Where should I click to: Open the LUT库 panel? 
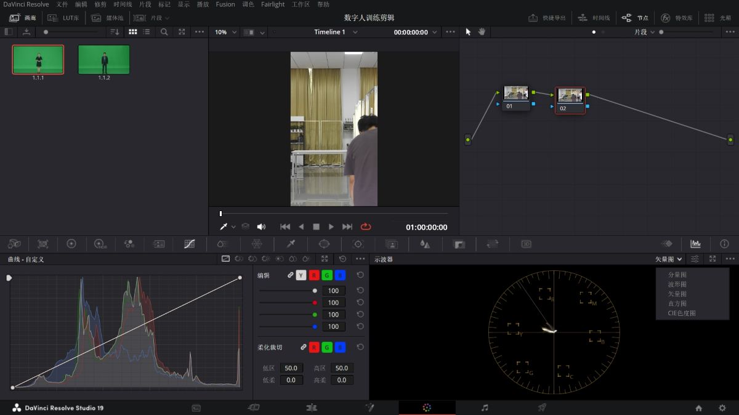(x=63, y=18)
